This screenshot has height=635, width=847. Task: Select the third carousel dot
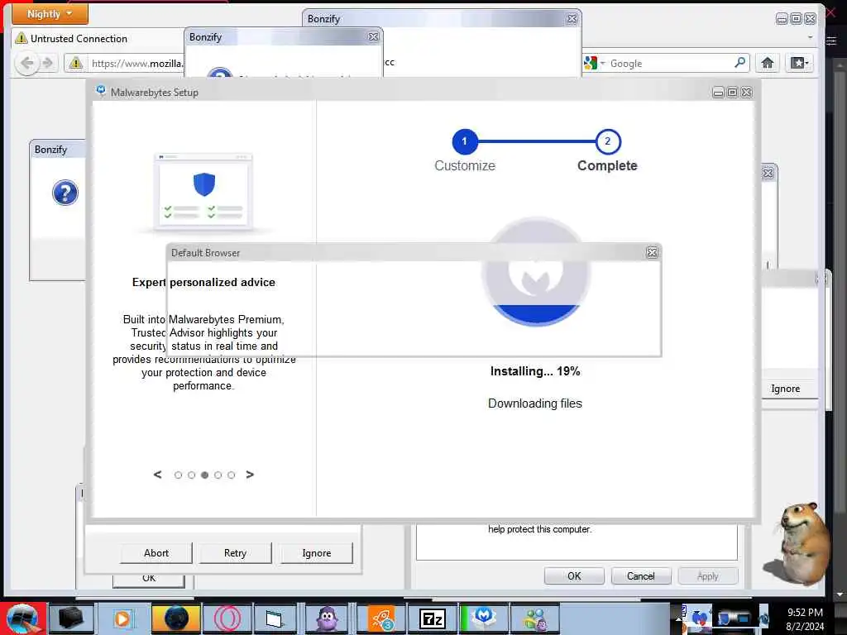pos(205,475)
